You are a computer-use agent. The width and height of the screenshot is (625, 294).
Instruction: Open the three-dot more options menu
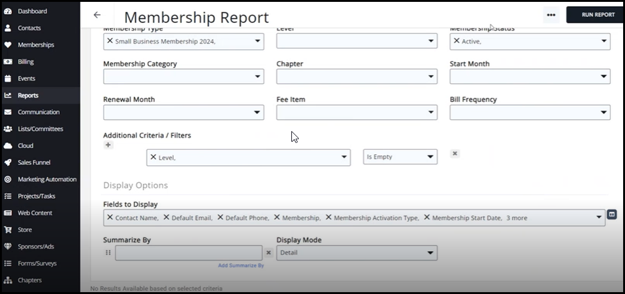click(x=550, y=15)
